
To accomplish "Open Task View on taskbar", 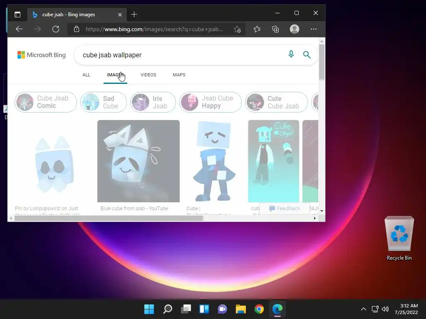I will (186, 309).
